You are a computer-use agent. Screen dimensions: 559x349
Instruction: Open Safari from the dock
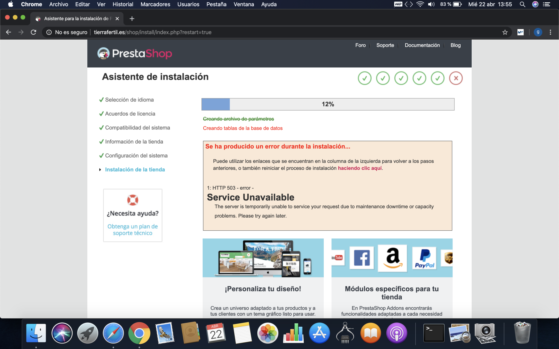(113, 333)
